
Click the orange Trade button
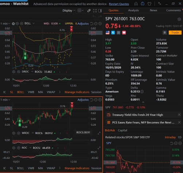pos(175,32)
